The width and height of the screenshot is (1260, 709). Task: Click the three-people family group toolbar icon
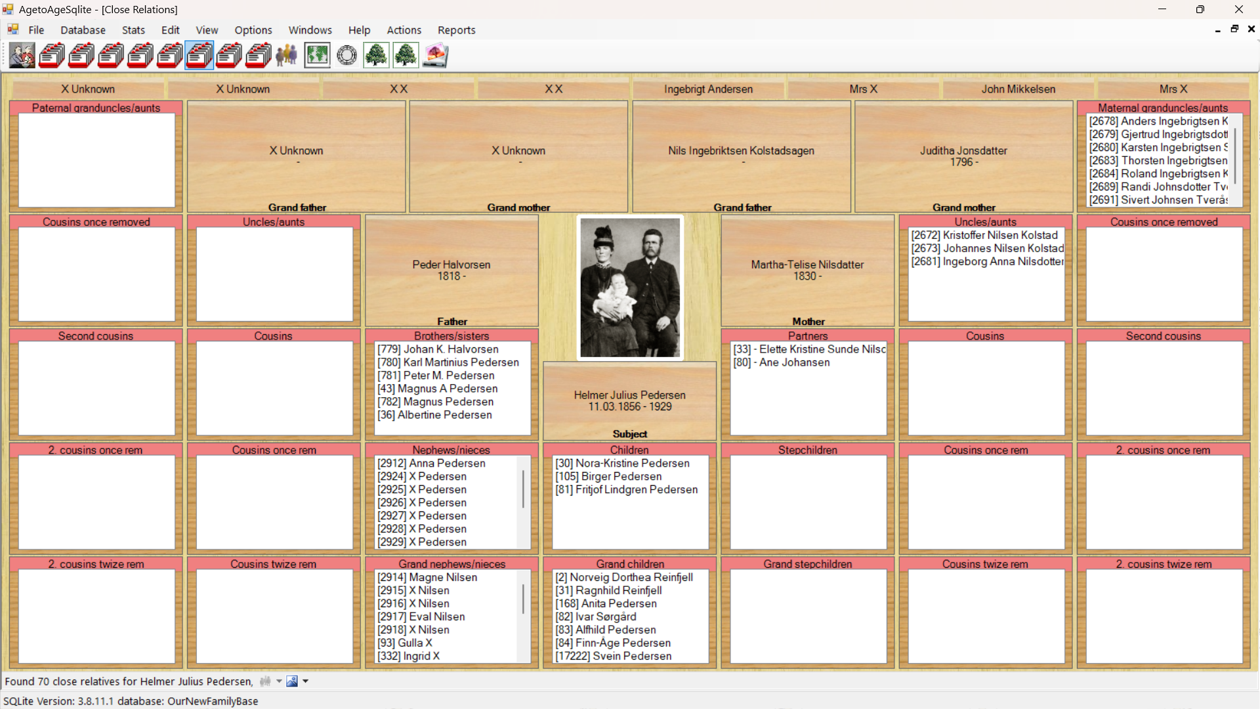pos(287,56)
